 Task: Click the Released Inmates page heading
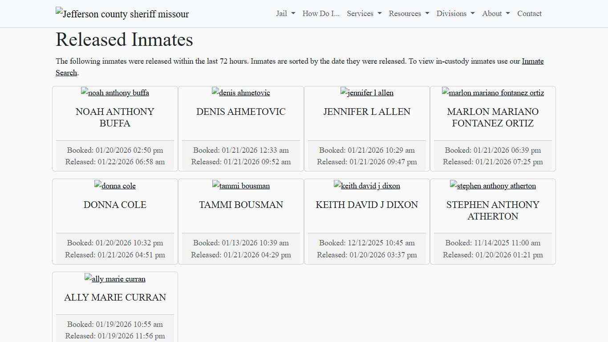pos(124,40)
